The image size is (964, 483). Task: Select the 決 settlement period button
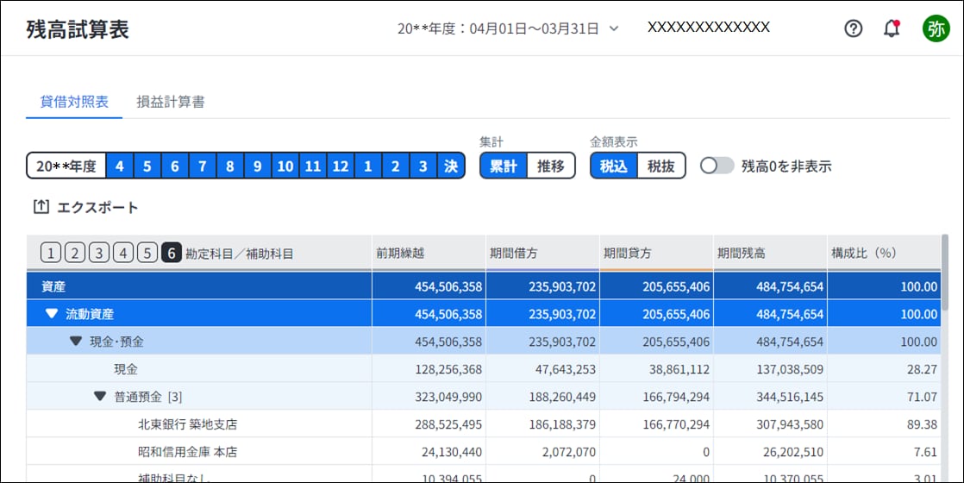pos(451,166)
